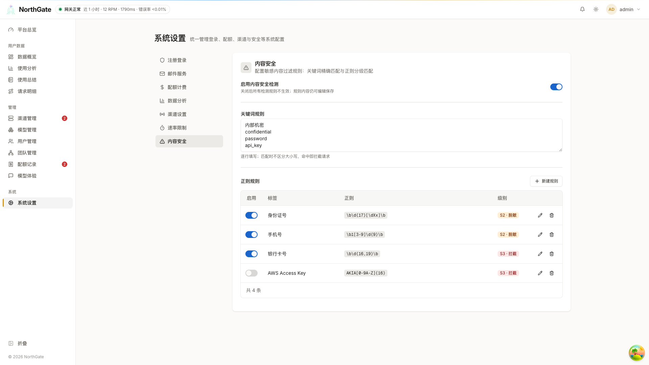Screen dimensions: 649x365
Task: Click the AD avatar icon
Action: tap(611, 9)
